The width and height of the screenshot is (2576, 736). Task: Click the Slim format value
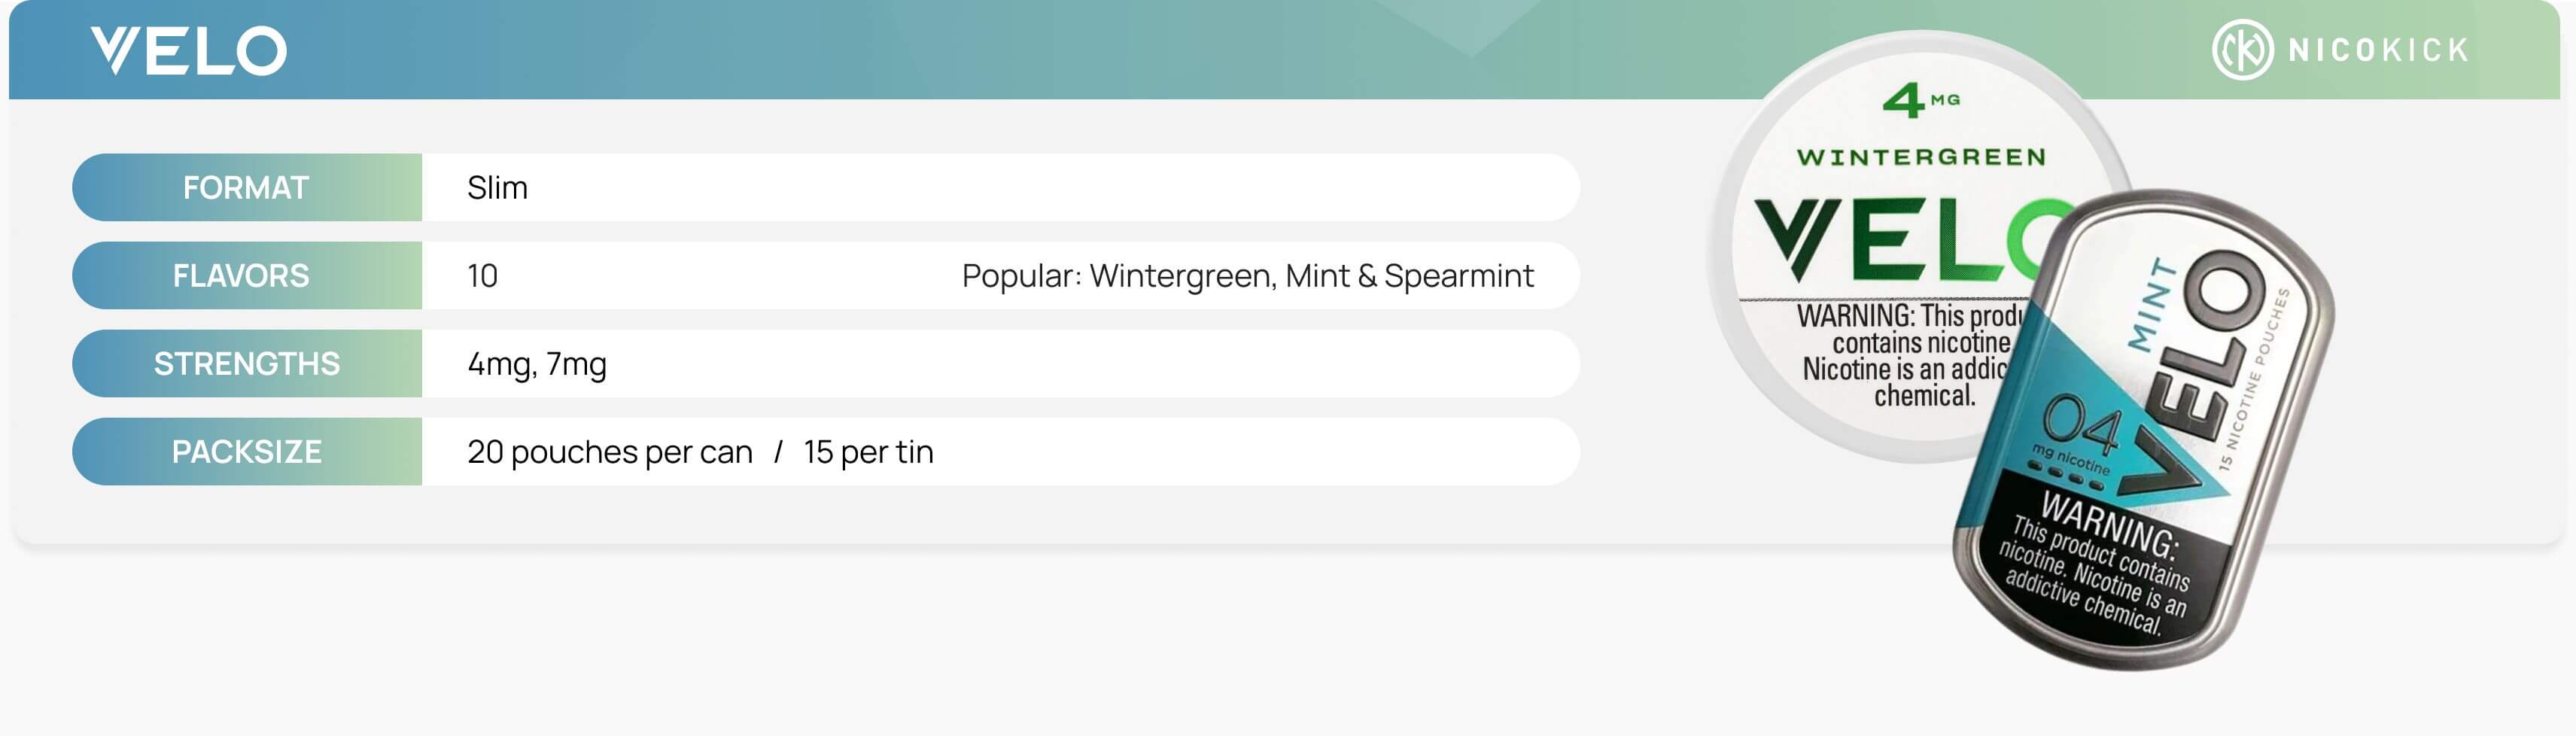pyautogui.click(x=497, y=188)
